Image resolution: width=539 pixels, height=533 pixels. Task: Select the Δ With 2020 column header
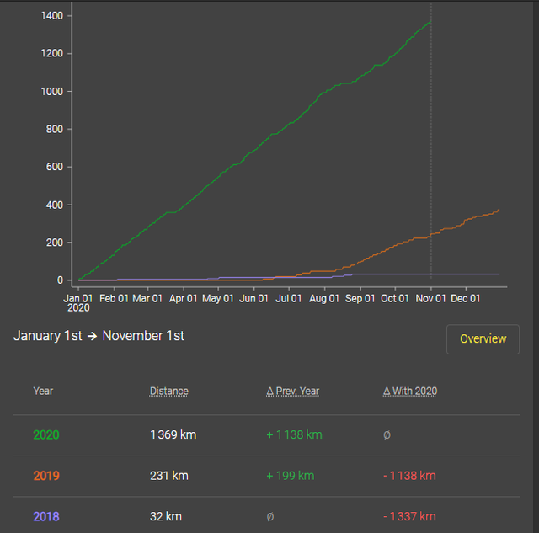[x=410, y=391]
